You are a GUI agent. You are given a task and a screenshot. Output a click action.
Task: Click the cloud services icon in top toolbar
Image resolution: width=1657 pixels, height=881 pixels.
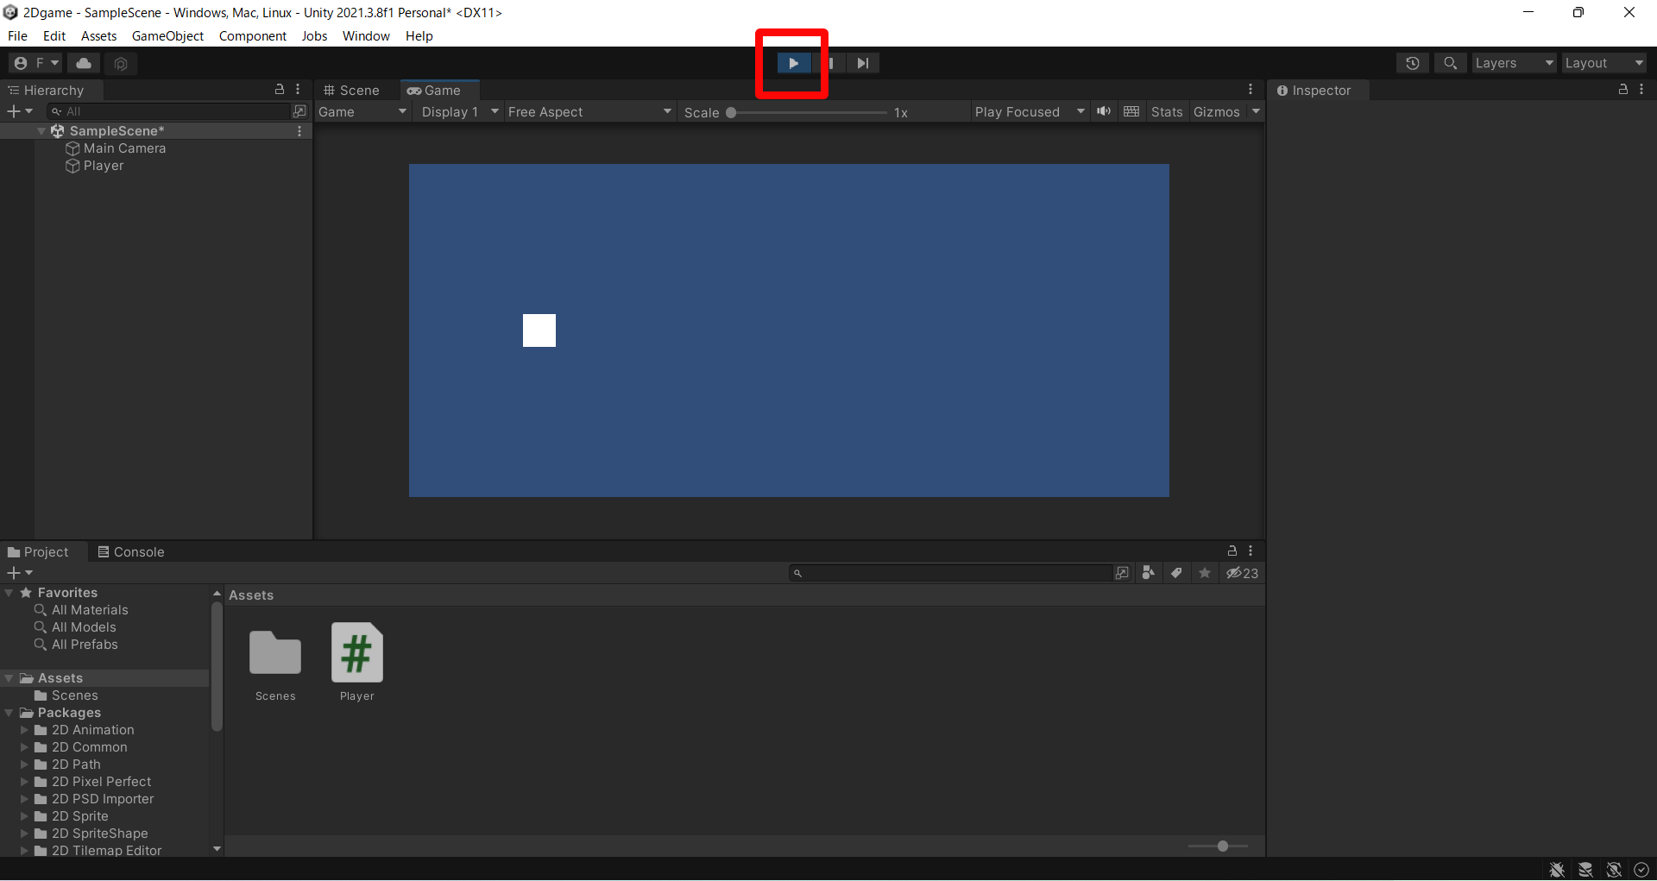click(83, 63)
